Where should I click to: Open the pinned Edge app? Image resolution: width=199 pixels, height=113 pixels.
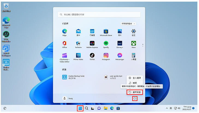pos(64,32)
